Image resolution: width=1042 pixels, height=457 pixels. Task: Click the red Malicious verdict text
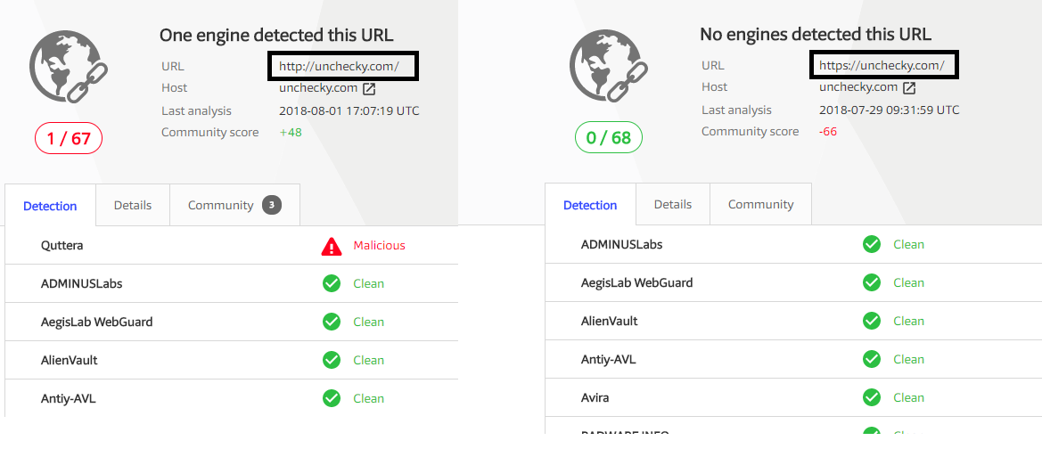[379, 245]
